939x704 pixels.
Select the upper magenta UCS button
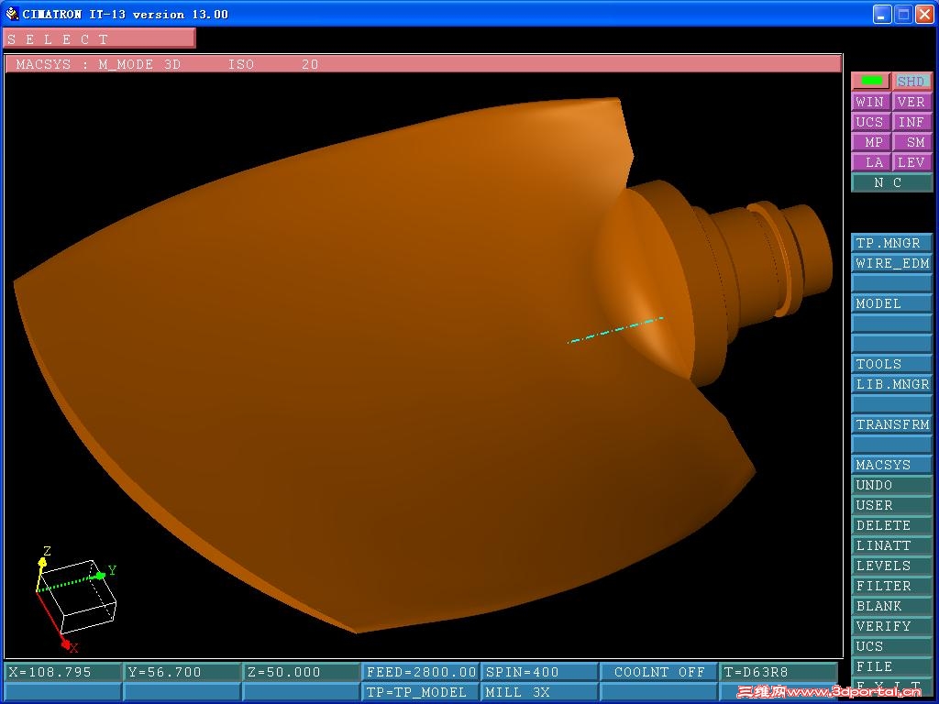870,122
